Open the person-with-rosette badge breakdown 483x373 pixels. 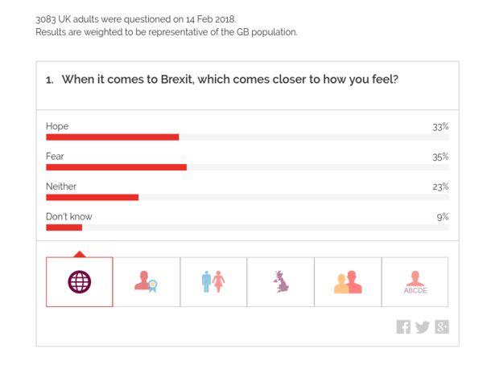coord(147,281)
